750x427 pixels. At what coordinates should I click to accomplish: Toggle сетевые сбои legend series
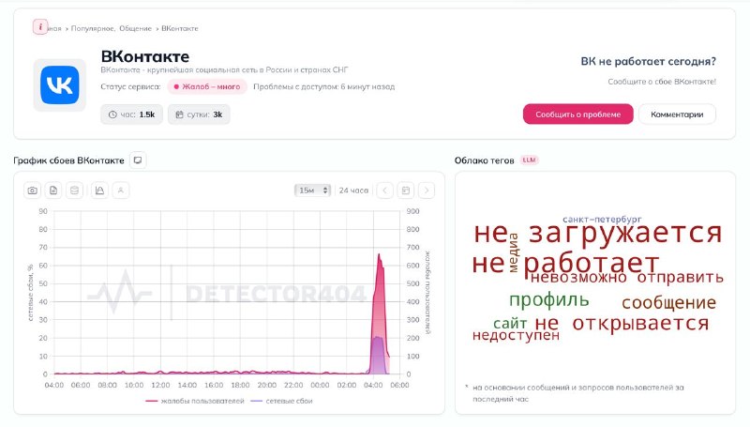pyautogui.click(x=282, y=401)
